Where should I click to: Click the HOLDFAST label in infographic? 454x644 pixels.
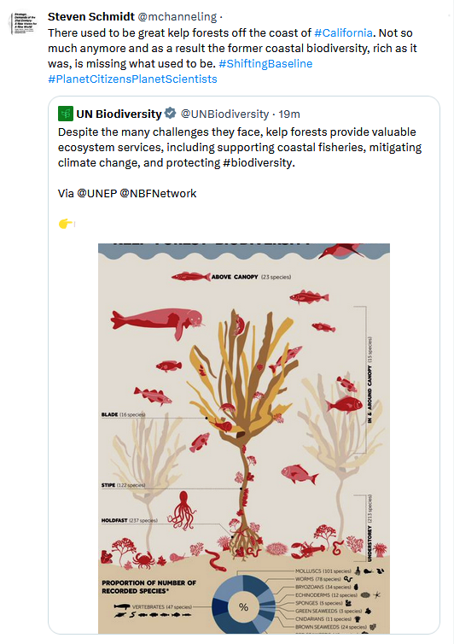click(x=114, y=520)
